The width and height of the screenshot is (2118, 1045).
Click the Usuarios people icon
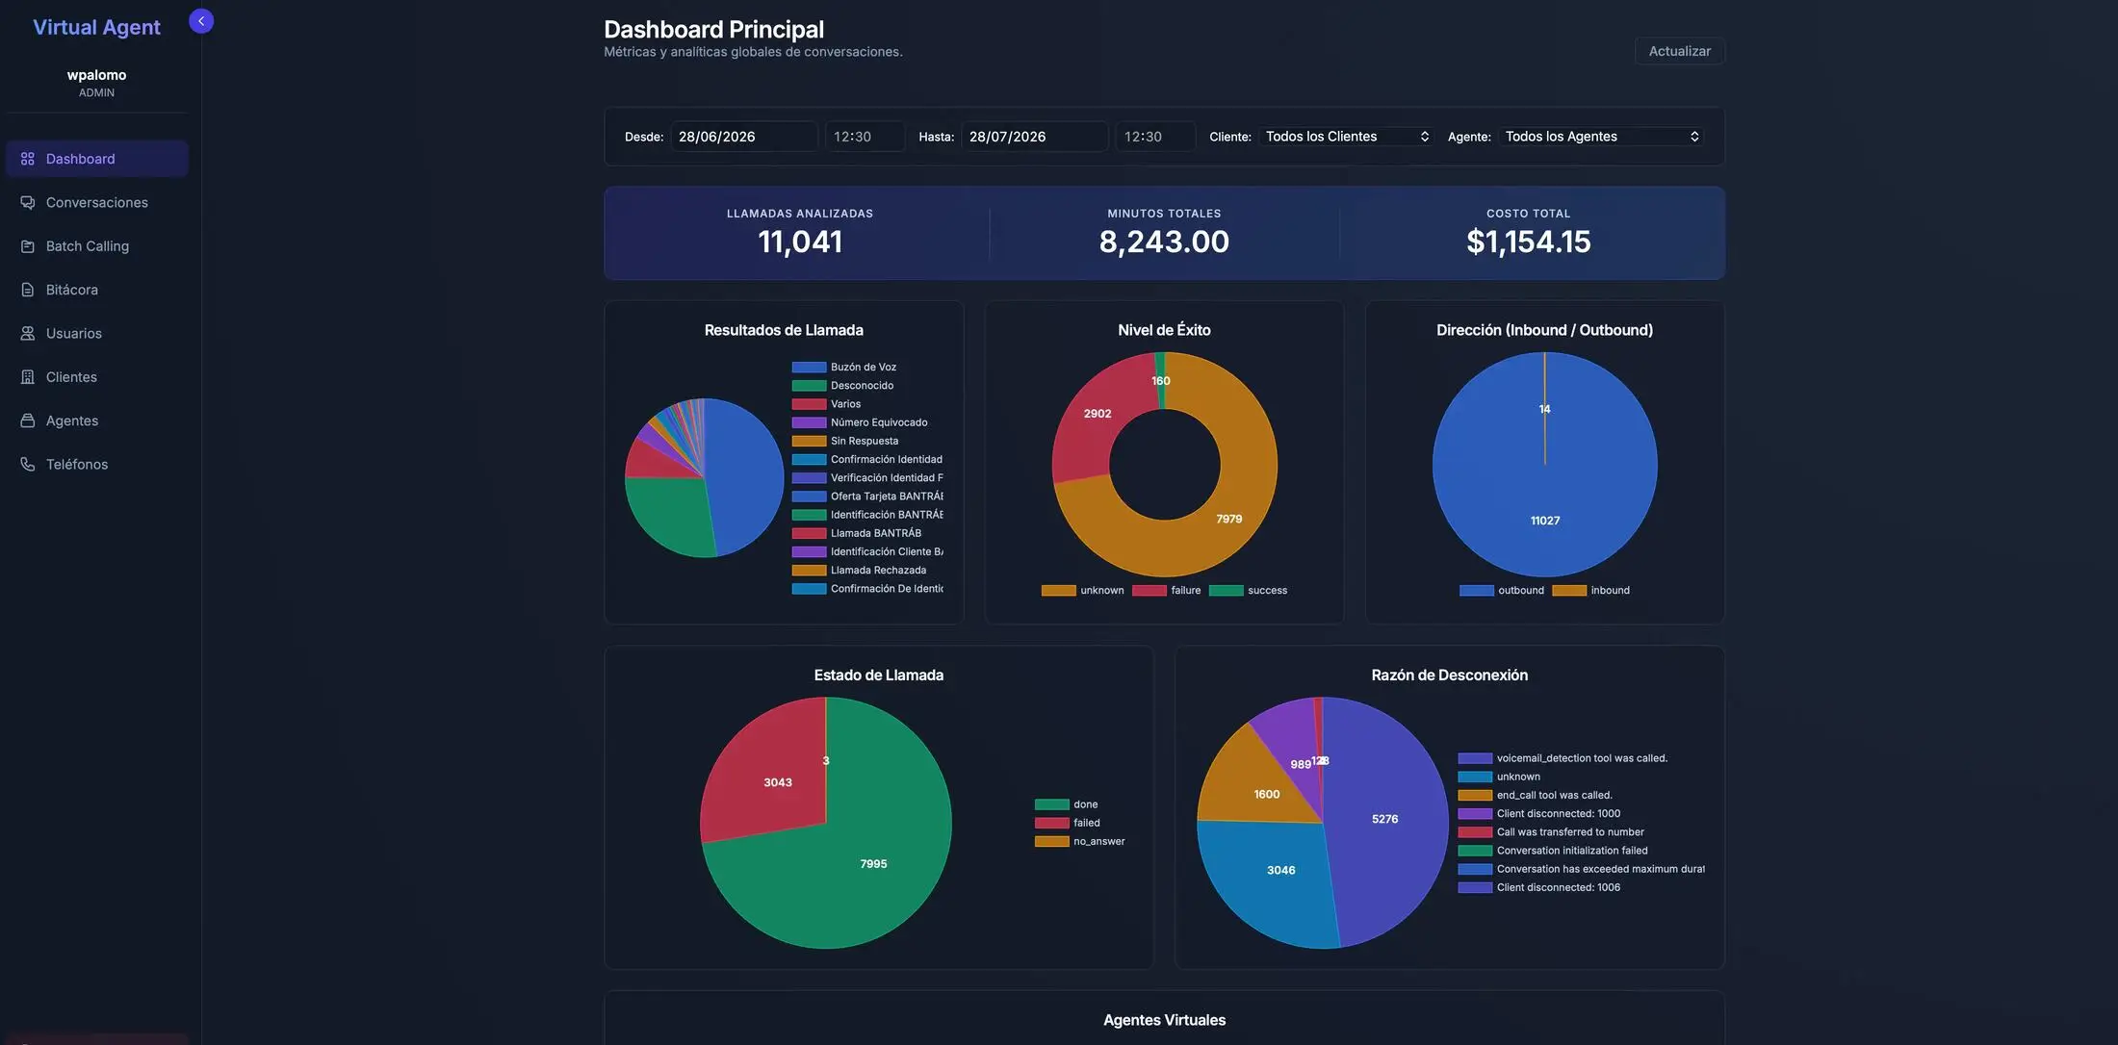[x=28, y=333]
